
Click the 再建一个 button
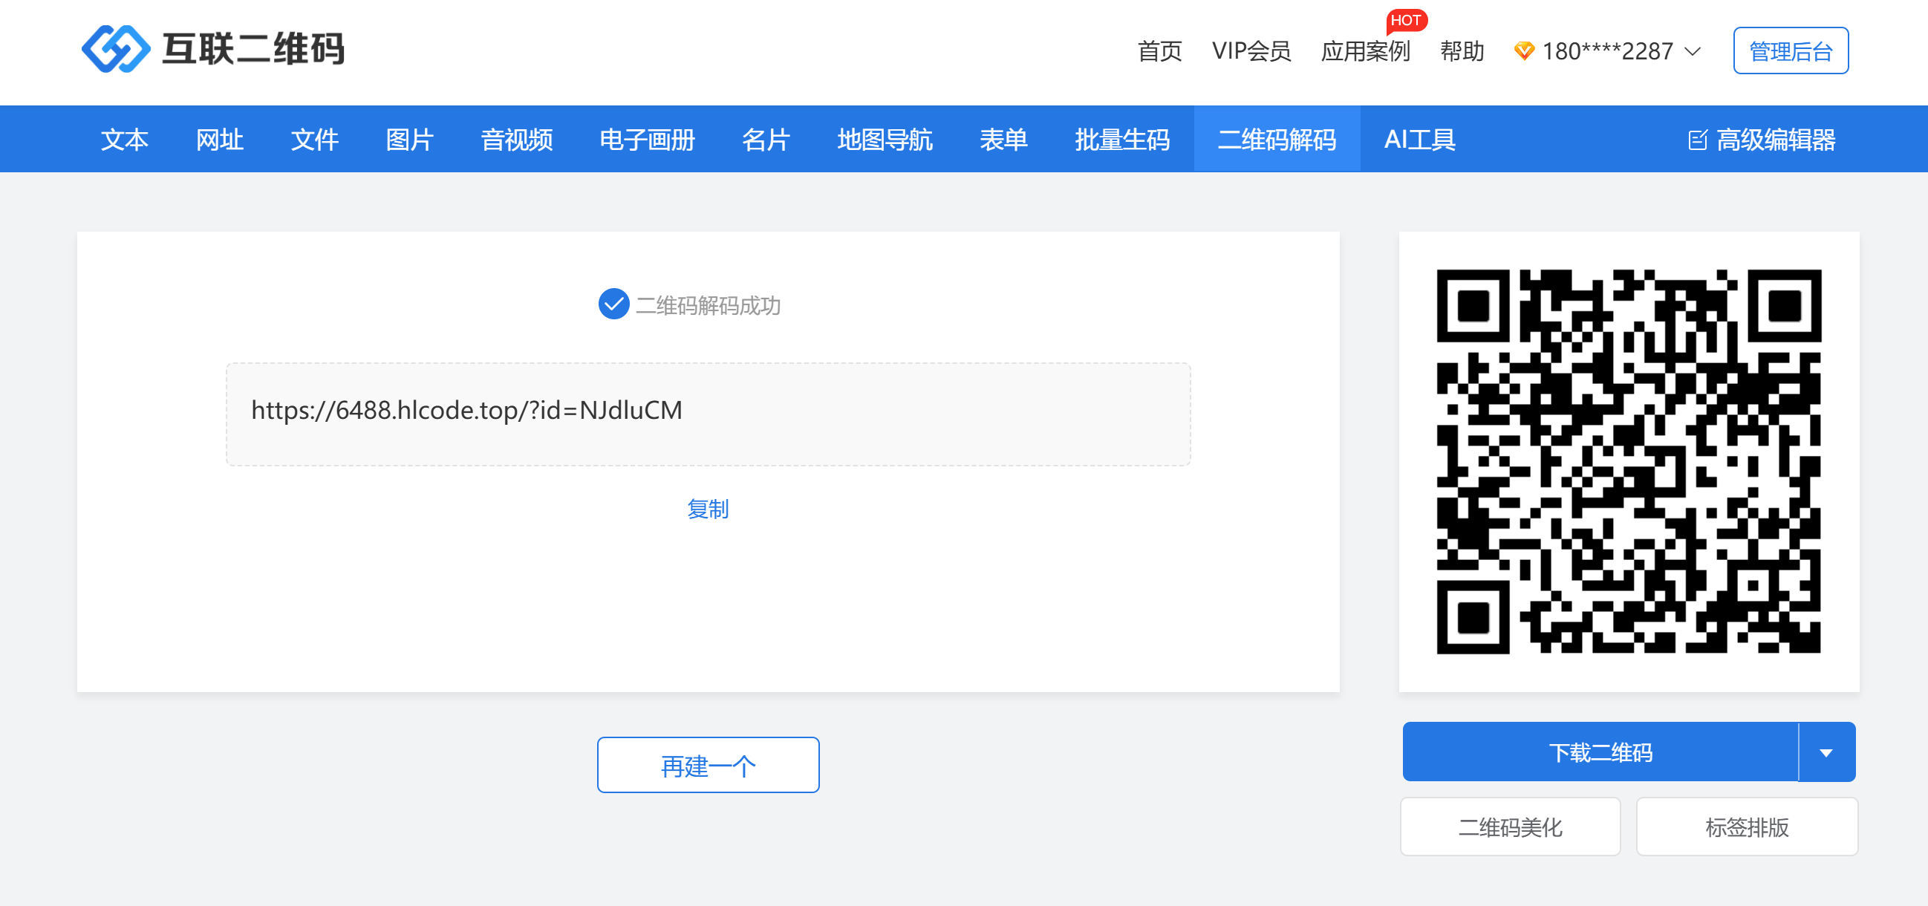(x=707, y=765)
